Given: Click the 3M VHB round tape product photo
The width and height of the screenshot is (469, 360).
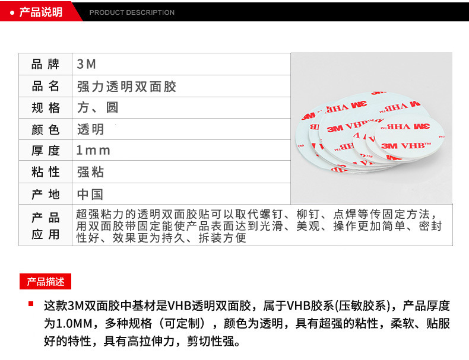Looking at the screenshot, I should [x=371, y=129].
